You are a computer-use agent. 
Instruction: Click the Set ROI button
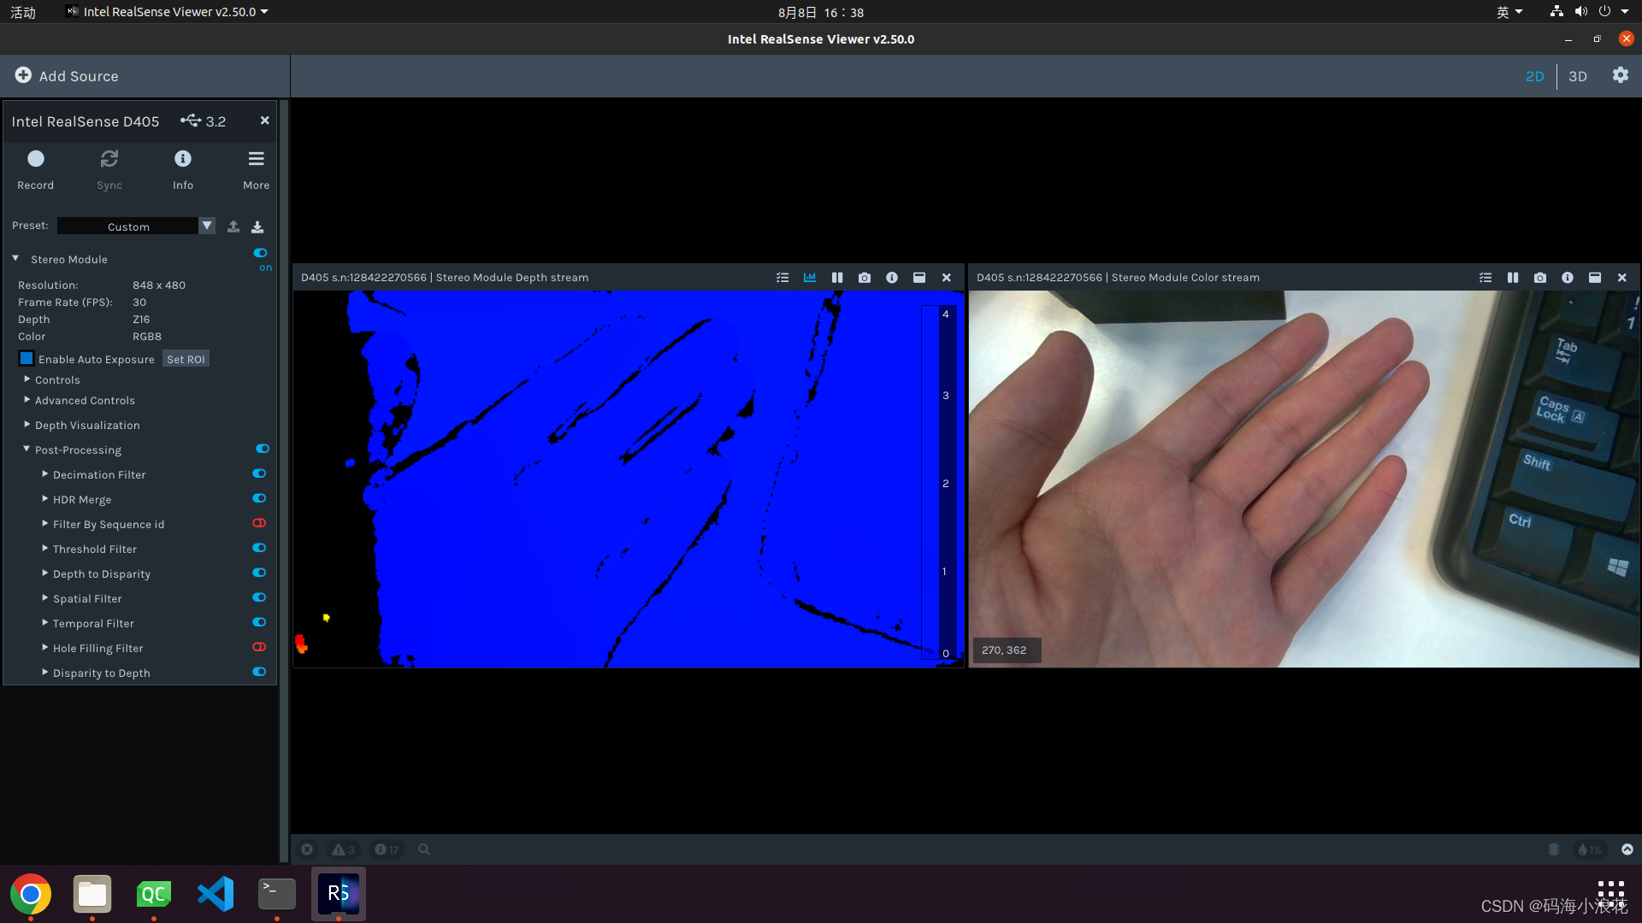click(x=186, y=359)
